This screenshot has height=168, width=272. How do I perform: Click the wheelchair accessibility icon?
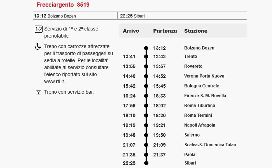point(38,47)
